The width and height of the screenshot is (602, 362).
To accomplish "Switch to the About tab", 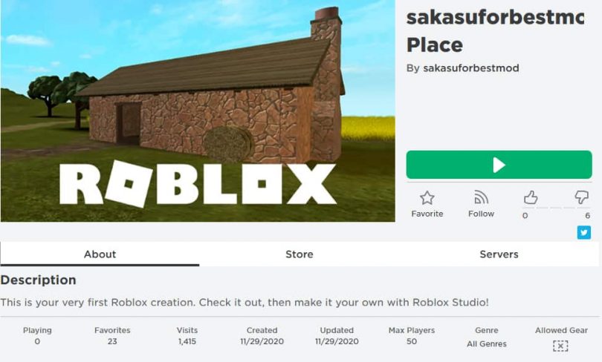I will (x=100, y=254).
